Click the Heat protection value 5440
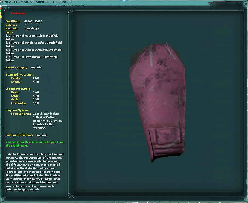The width and height of the screenshot is (248, 203). pos(36,92)
